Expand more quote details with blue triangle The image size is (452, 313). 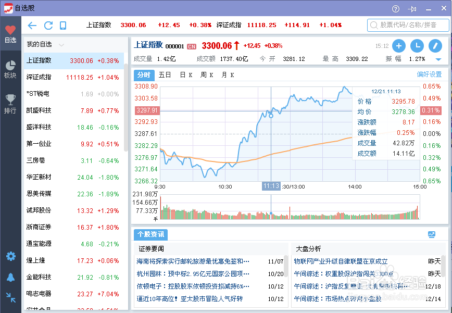(437, 59)
